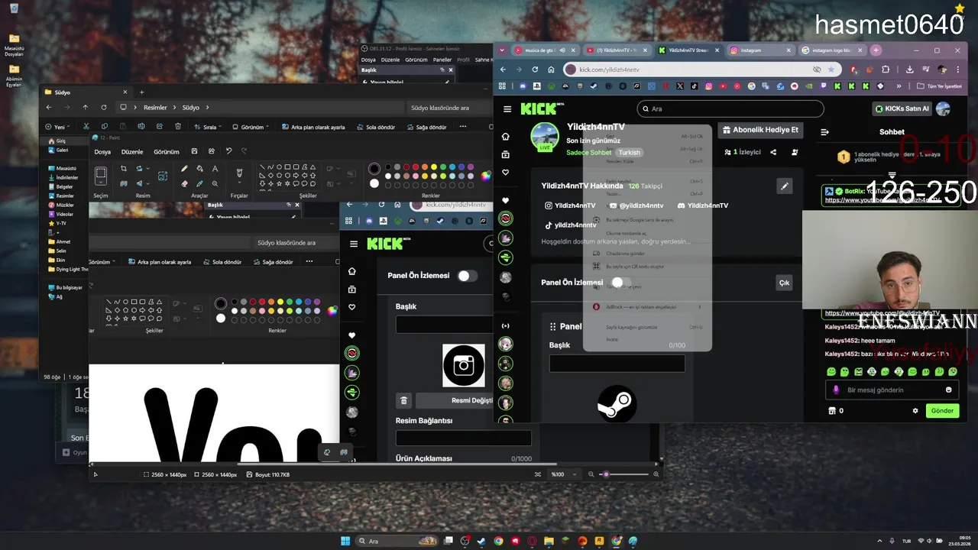Select Pencil tool in upper Paint ribbon

point(184,168)
